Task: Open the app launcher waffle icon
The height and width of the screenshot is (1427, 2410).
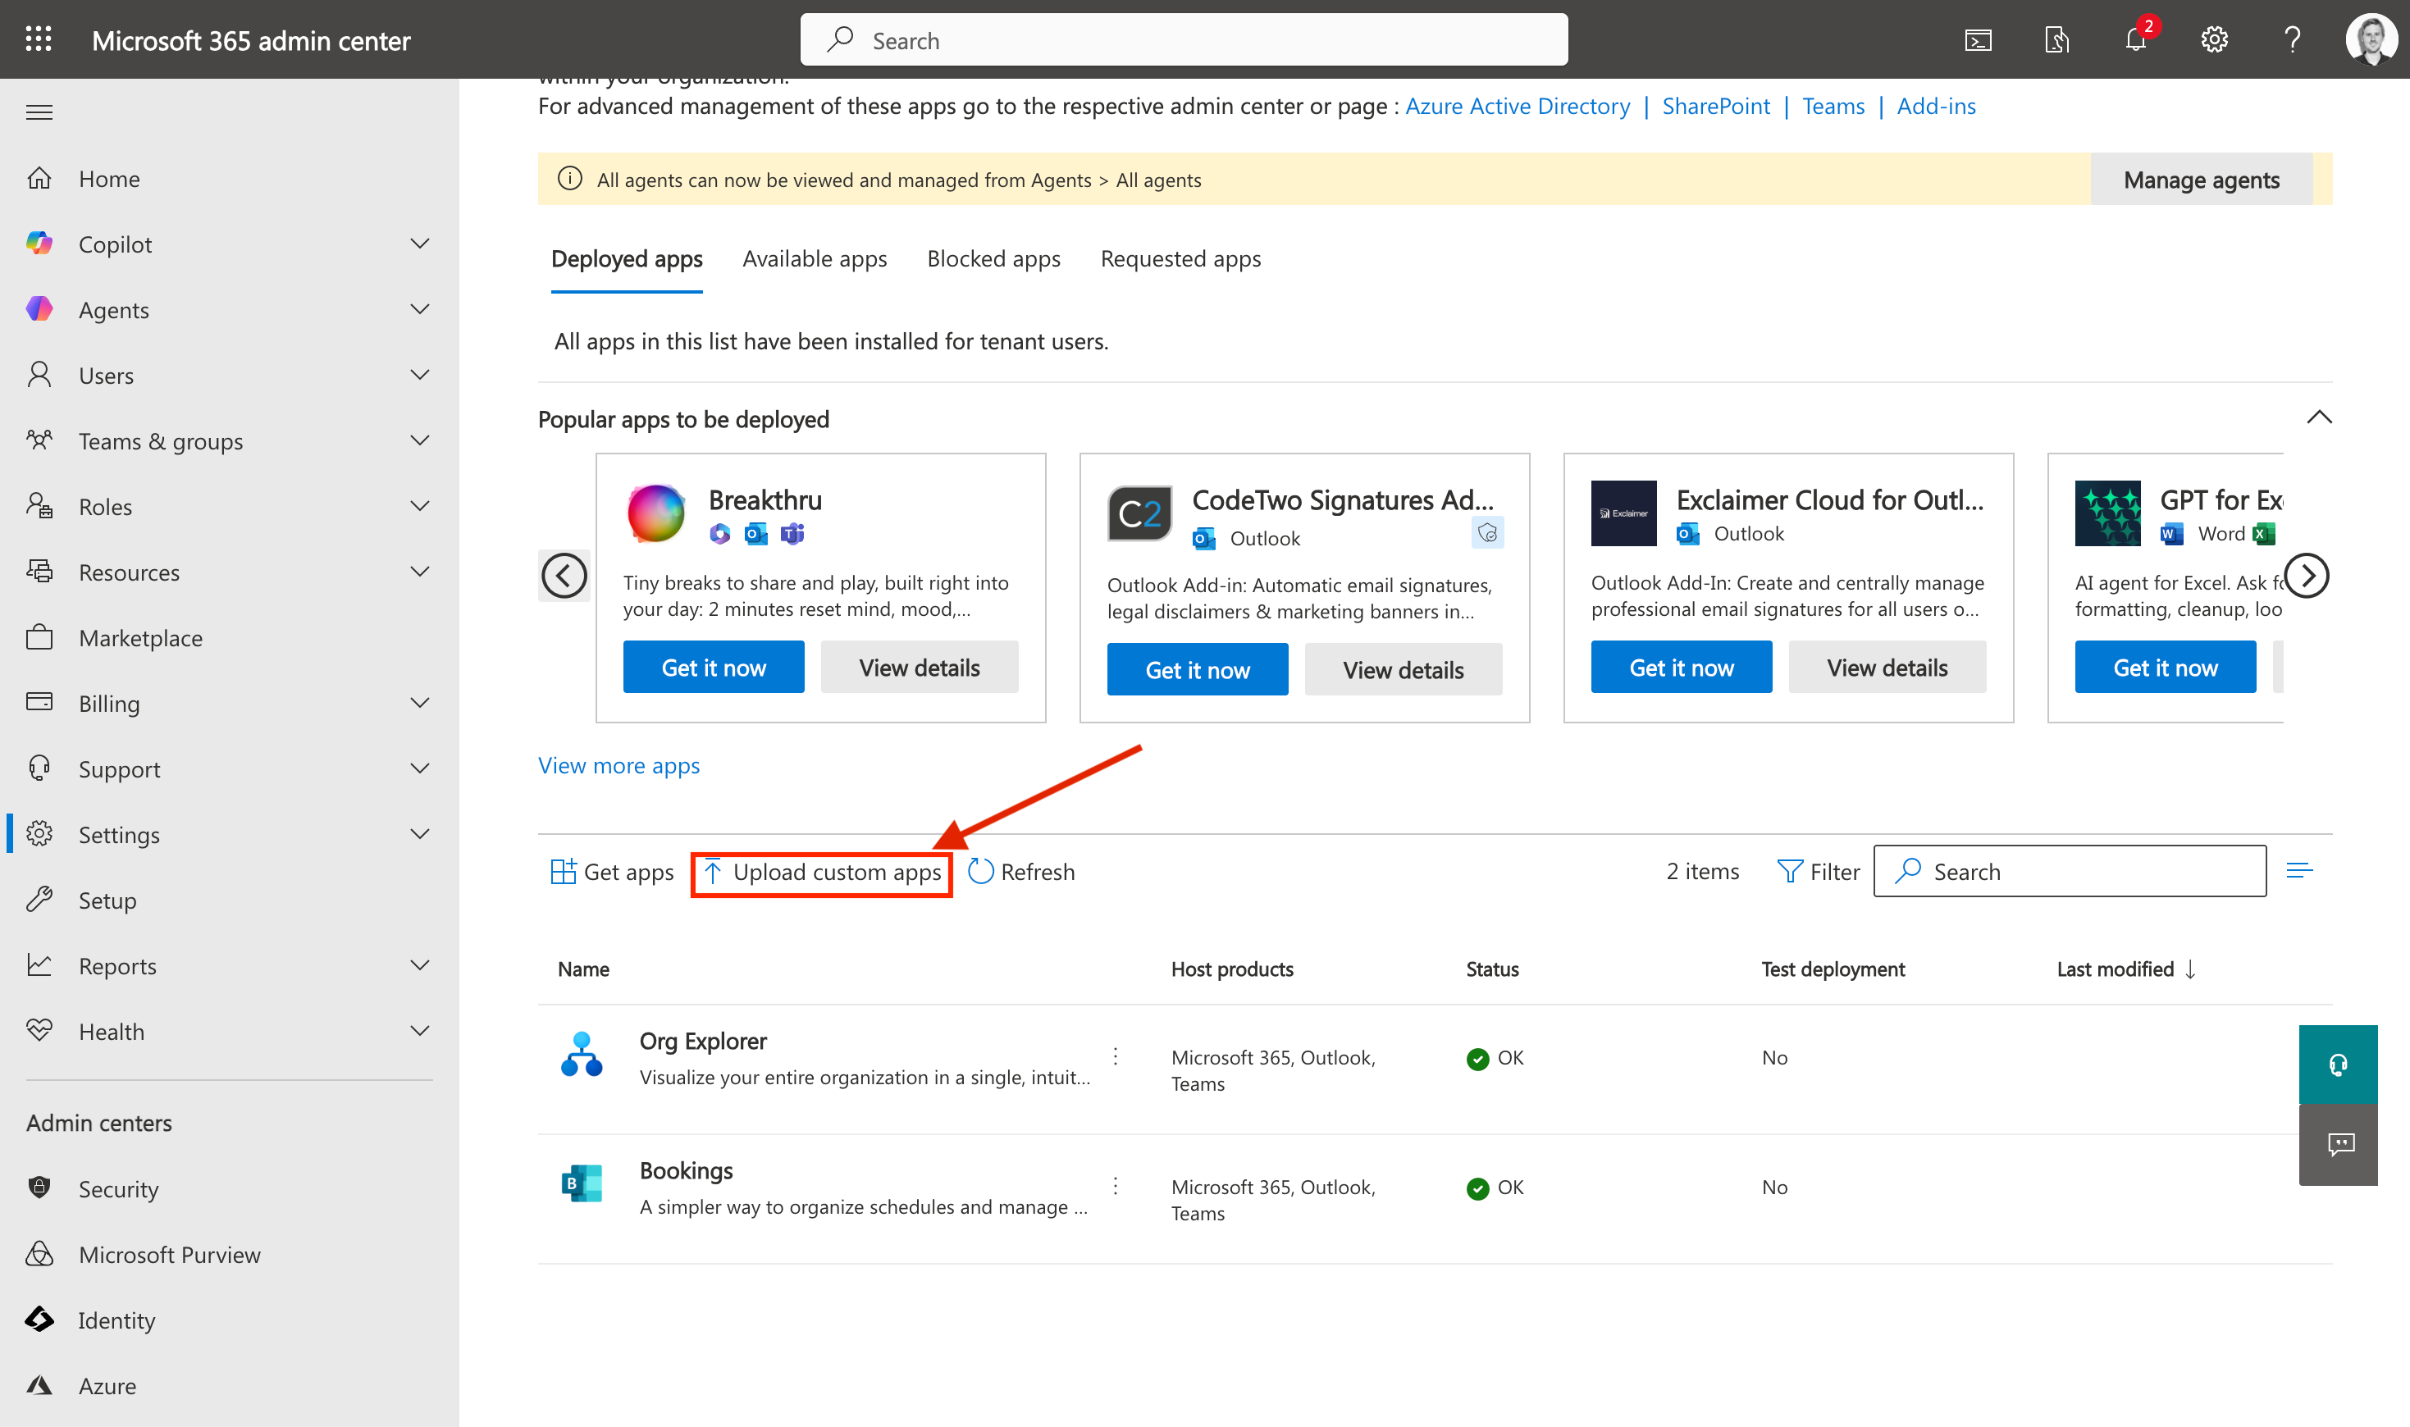Action: (39, 39)
